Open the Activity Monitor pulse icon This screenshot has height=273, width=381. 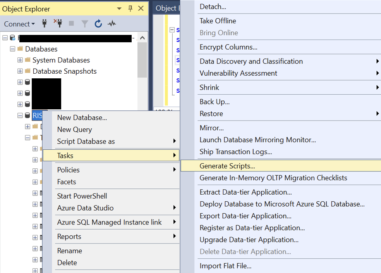[112, 24]
